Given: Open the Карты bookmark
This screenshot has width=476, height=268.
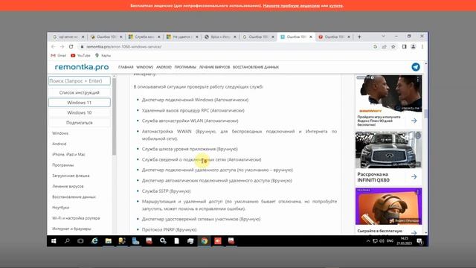Looking at the screenshot, I should coord(103,56).
